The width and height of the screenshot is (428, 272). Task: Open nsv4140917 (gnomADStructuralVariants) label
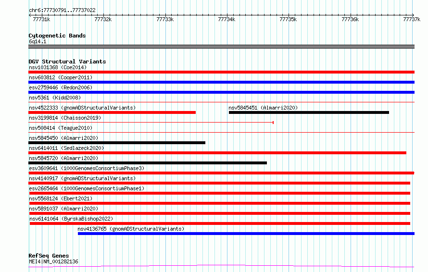(82, 178)
